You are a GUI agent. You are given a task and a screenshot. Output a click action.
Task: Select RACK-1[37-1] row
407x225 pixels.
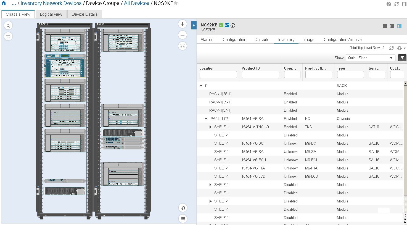[x=300, y=111]
